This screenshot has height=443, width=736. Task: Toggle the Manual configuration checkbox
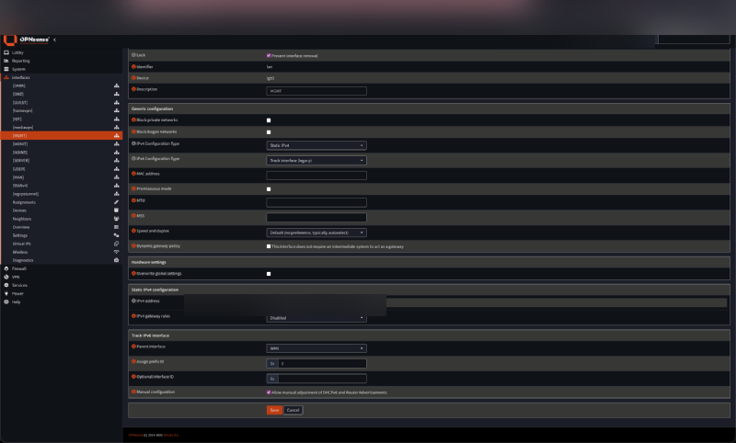269,392
